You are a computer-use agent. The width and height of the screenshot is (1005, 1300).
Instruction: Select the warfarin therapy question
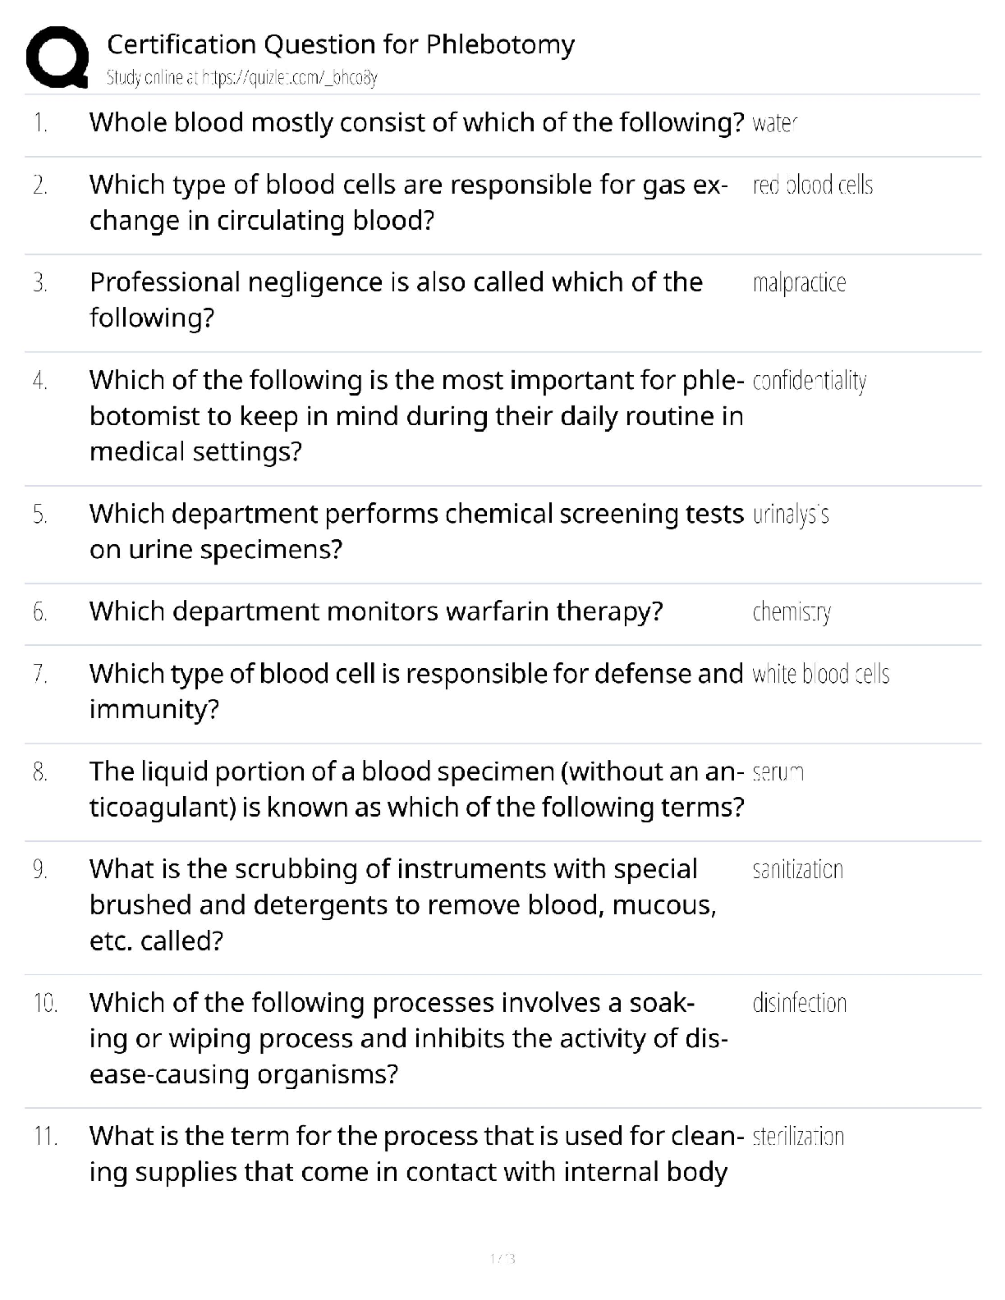point(376,611)
